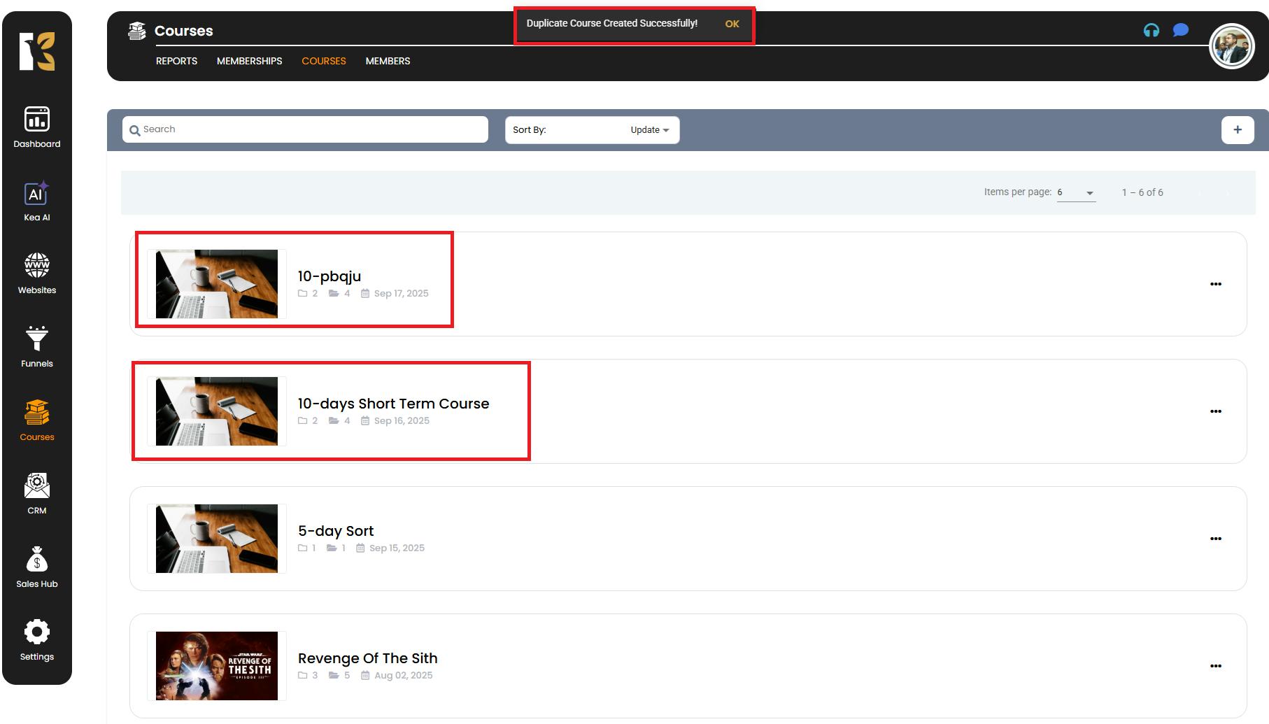The height and width of the screenshot is (724, 1269).
Task: Open the Items per page dropdown
Action: pos(1075,192)
